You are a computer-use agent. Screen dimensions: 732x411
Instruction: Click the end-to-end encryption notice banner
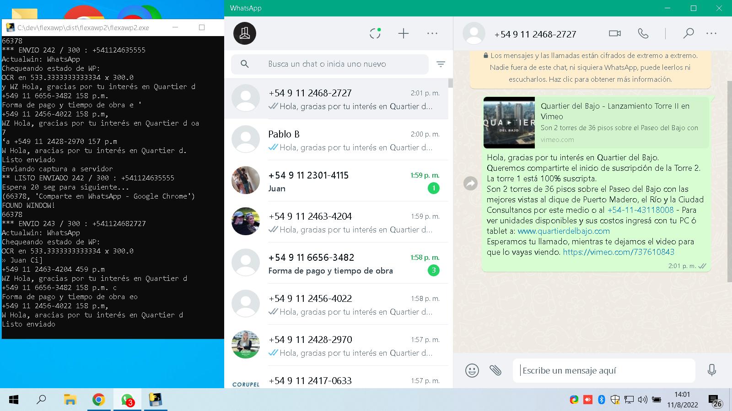click(590, 68)
